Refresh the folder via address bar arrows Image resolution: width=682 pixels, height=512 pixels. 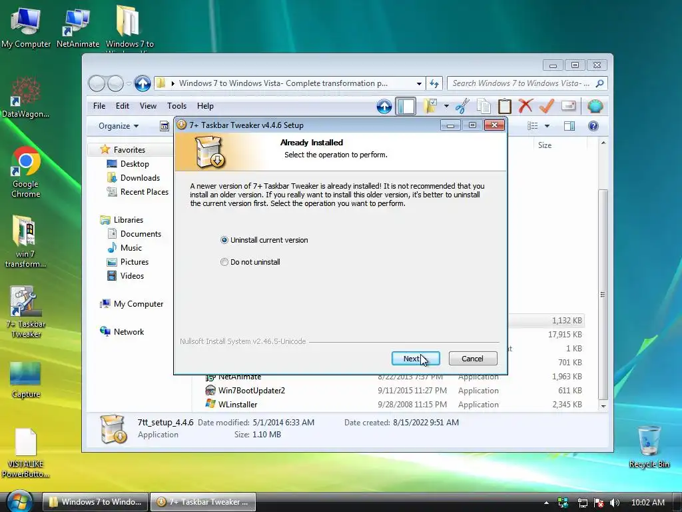click(x=434, y=83)
